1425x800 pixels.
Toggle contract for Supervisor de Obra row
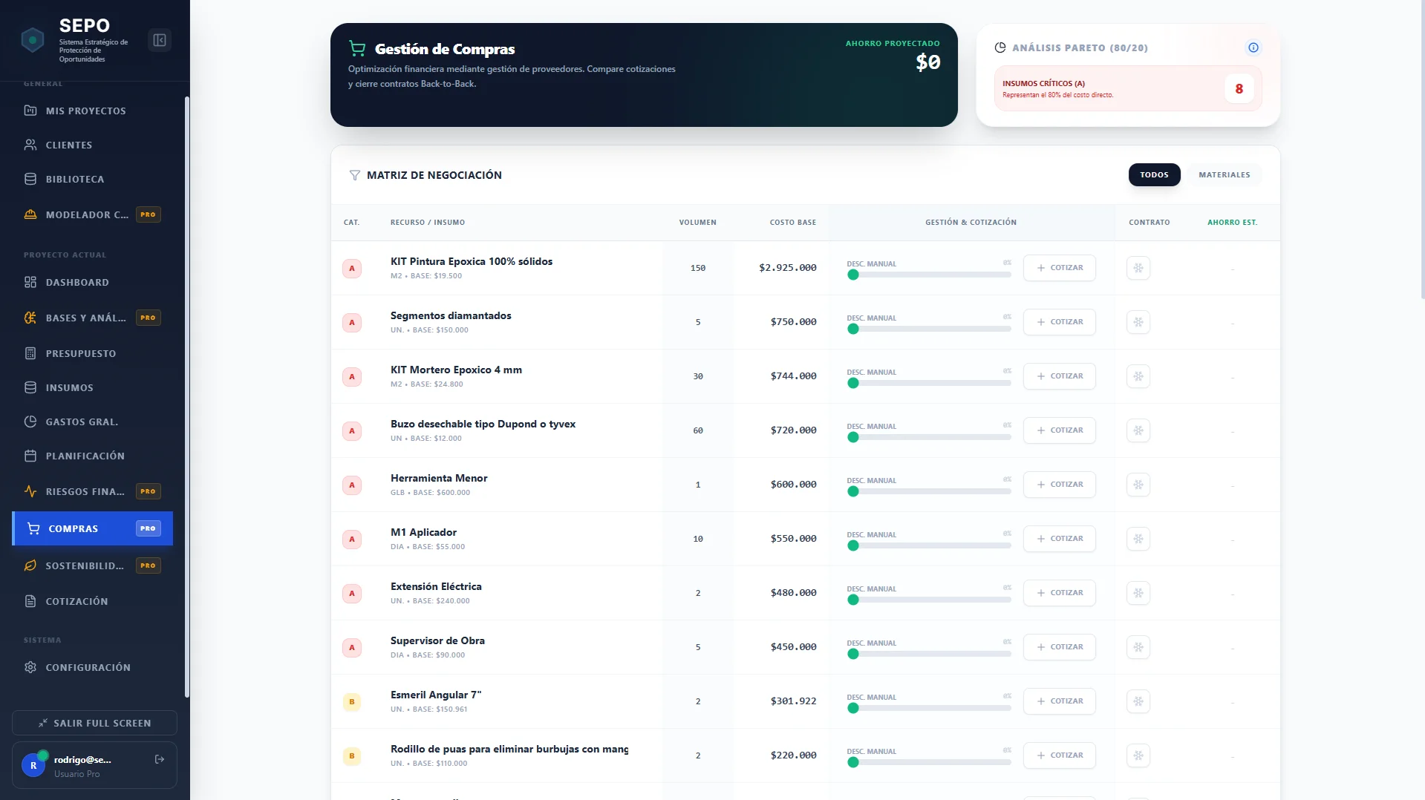(x=1138, y=647)
